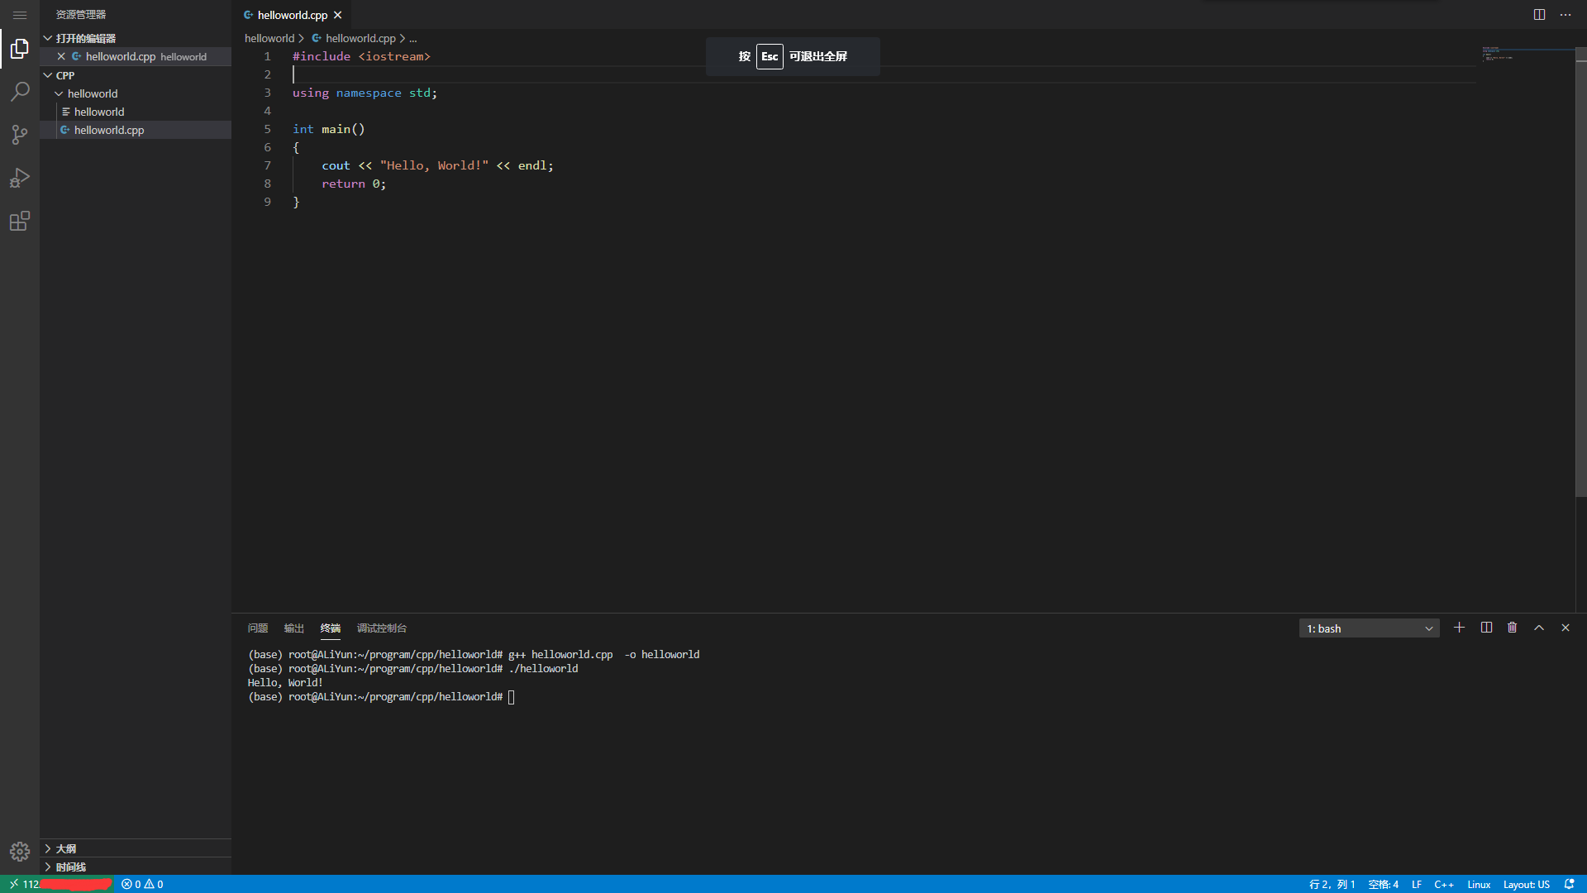Switch to the 输出 (Output) panel tab
The height and width of the screenshot is (893, 1587).
click(294, 628)
